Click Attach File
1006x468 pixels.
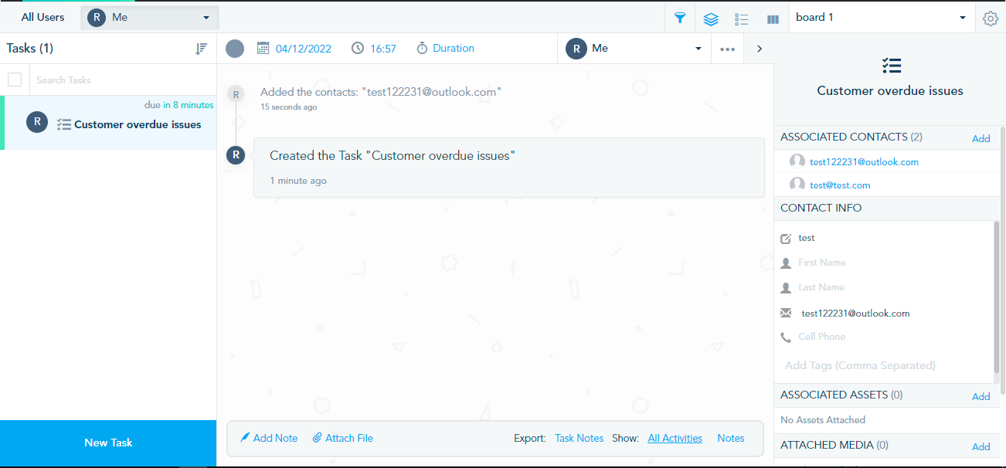(x=343, y=438)
